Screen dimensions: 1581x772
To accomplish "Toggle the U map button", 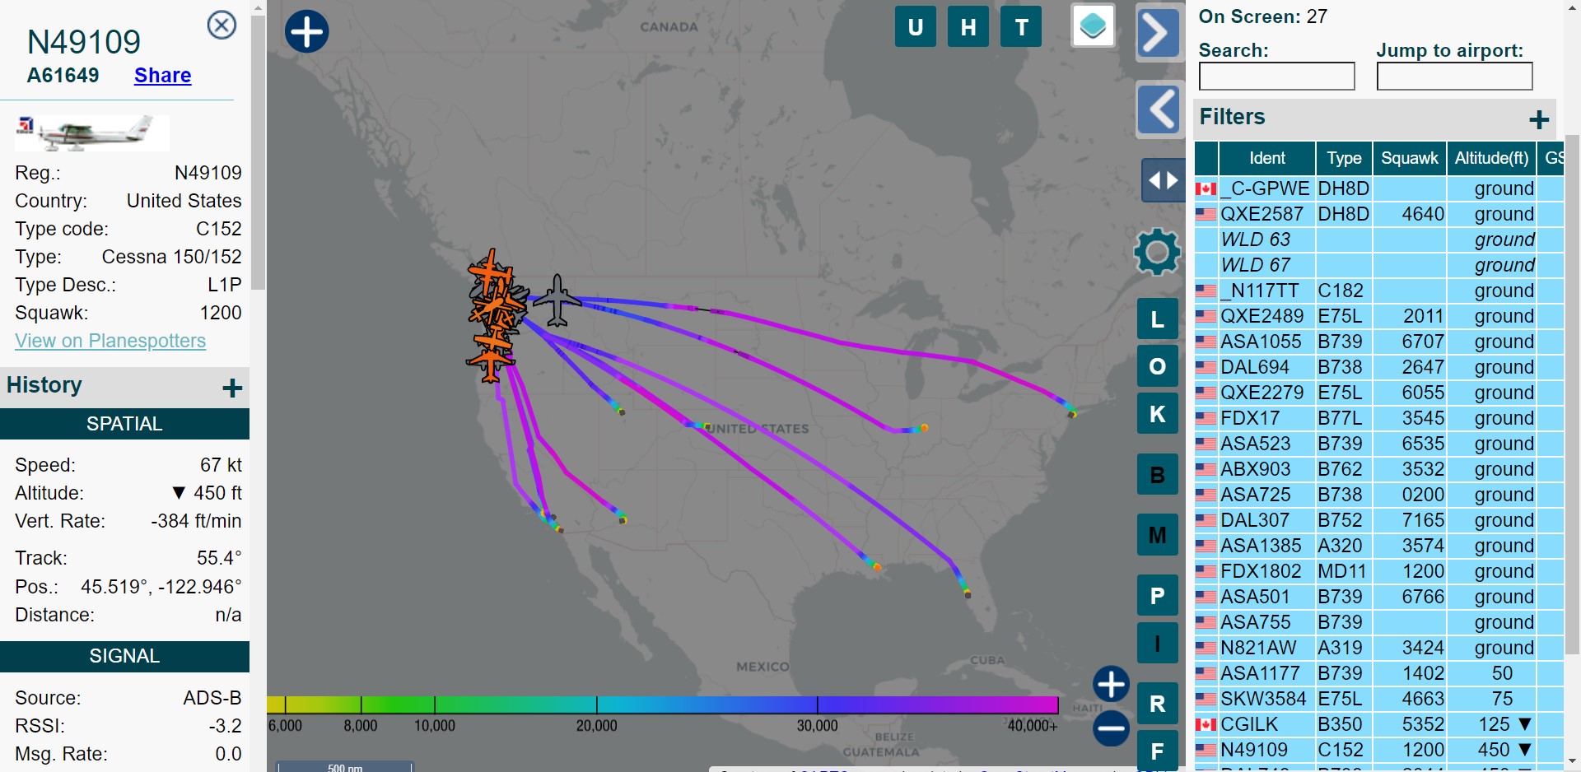I will pyautogui.click(x=915, y=27).
